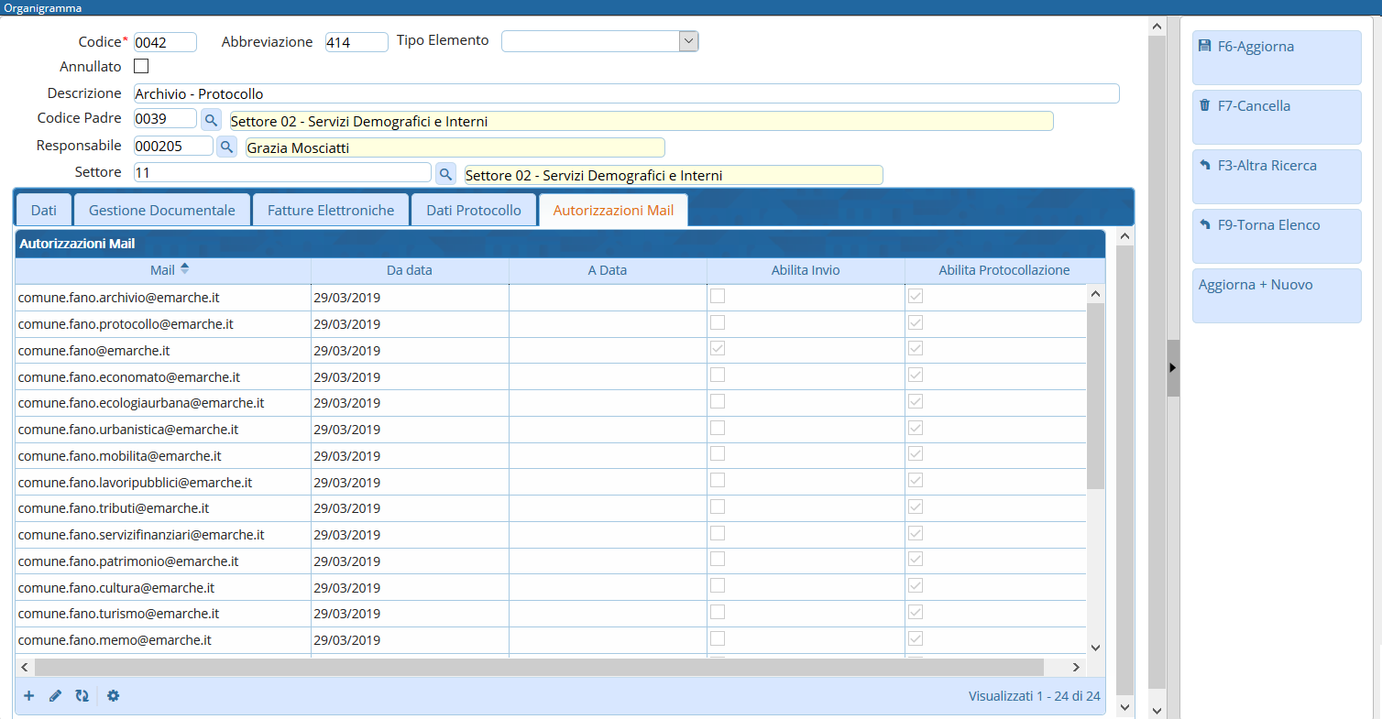The image size is (1382, 719).
Task: Click the search icon next to Codice Padre
Action: click(x=211, y=120)
